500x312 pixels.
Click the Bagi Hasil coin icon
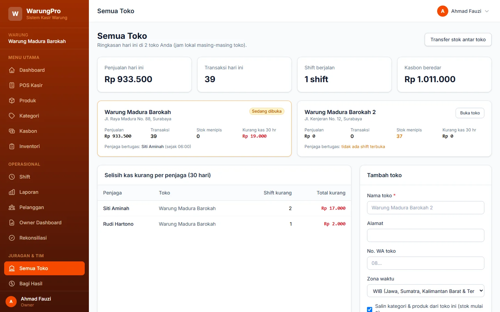(x=12, y=284)
